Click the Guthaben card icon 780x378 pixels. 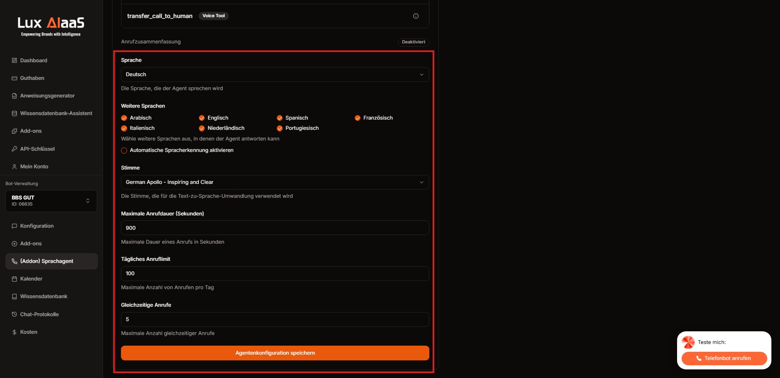pos(14,78)
